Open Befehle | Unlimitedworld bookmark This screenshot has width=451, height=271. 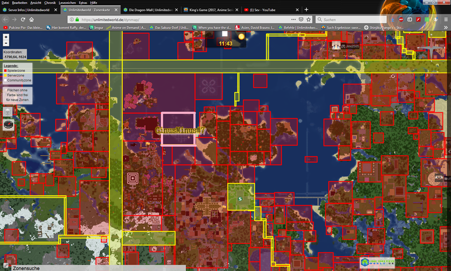298,28
